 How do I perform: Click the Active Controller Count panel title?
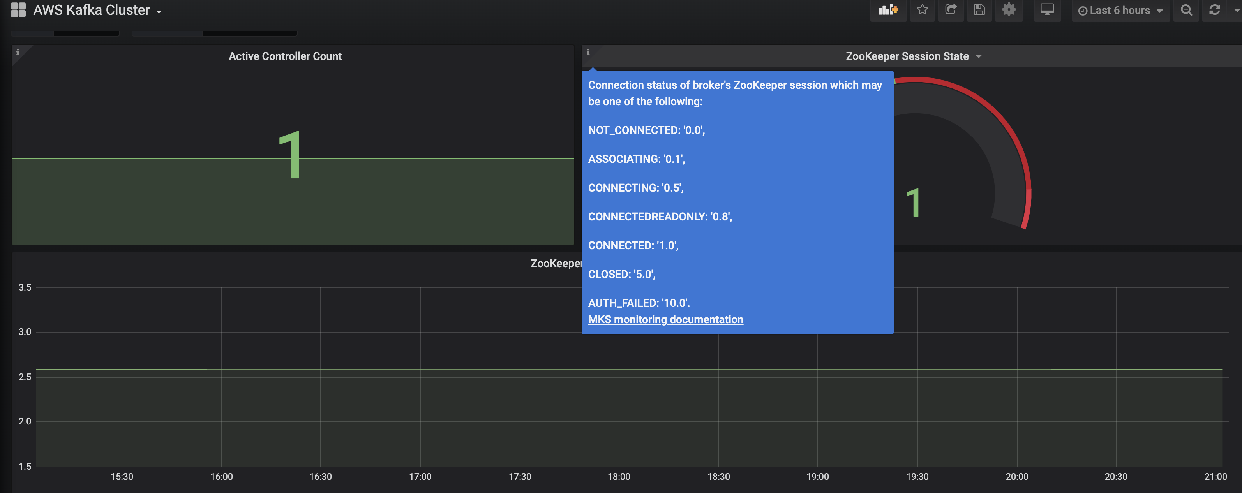point(285,56)
